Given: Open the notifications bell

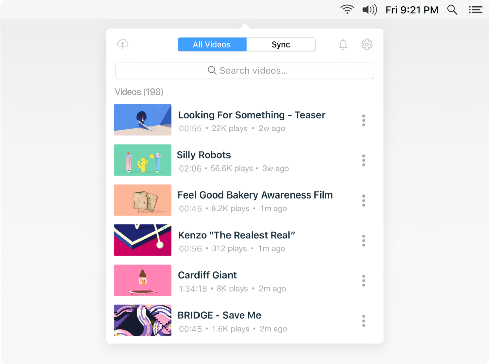Looking at the screenshot, I should [343, 44].
